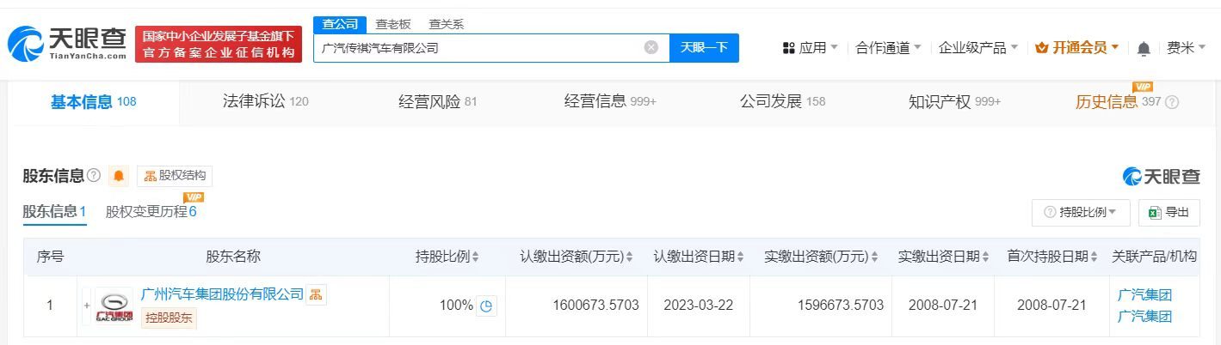
Task: Click the 控股股东 tag label
Action: coord(169,318)
